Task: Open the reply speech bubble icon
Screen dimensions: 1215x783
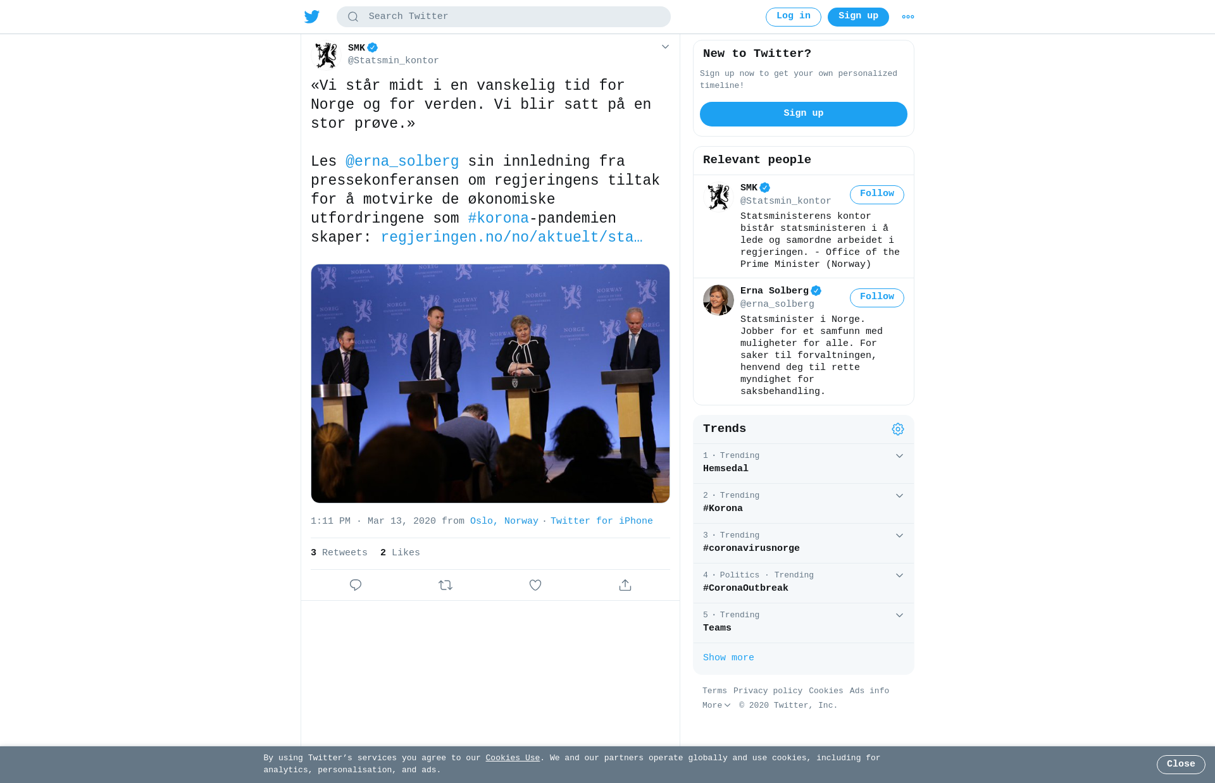Action: (356, 585)
